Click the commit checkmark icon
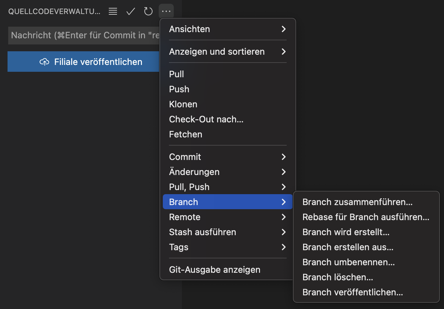 (130, 11)
